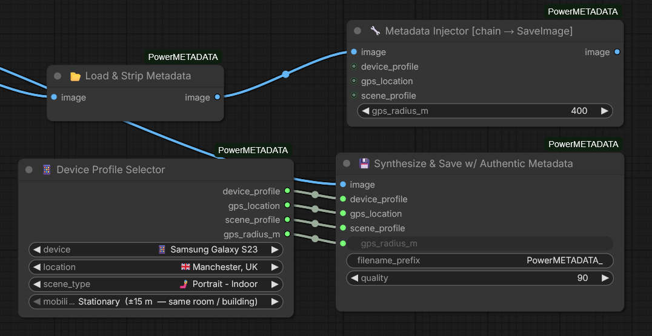
Task: Select the previous scene_type with the left arrow
Action: [x=37, y=284]
